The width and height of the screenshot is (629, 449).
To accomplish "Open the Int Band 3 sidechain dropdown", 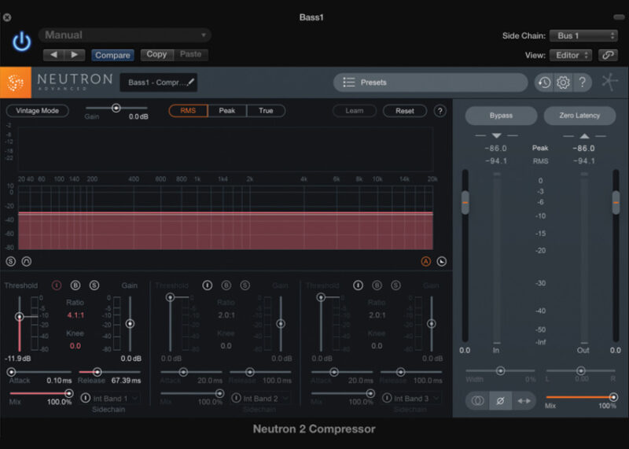I will (x=417, y=399).
